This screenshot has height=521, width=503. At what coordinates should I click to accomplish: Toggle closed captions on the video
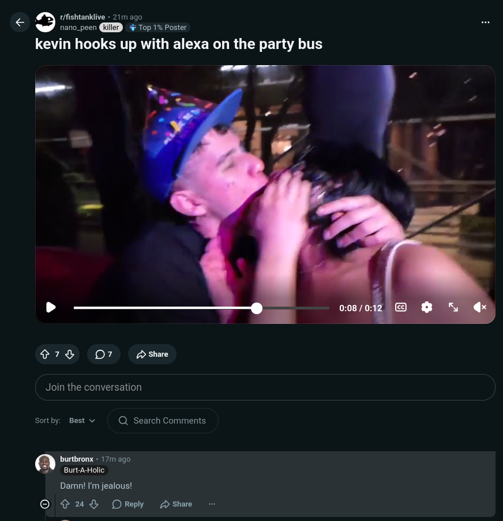pos(401,307)
